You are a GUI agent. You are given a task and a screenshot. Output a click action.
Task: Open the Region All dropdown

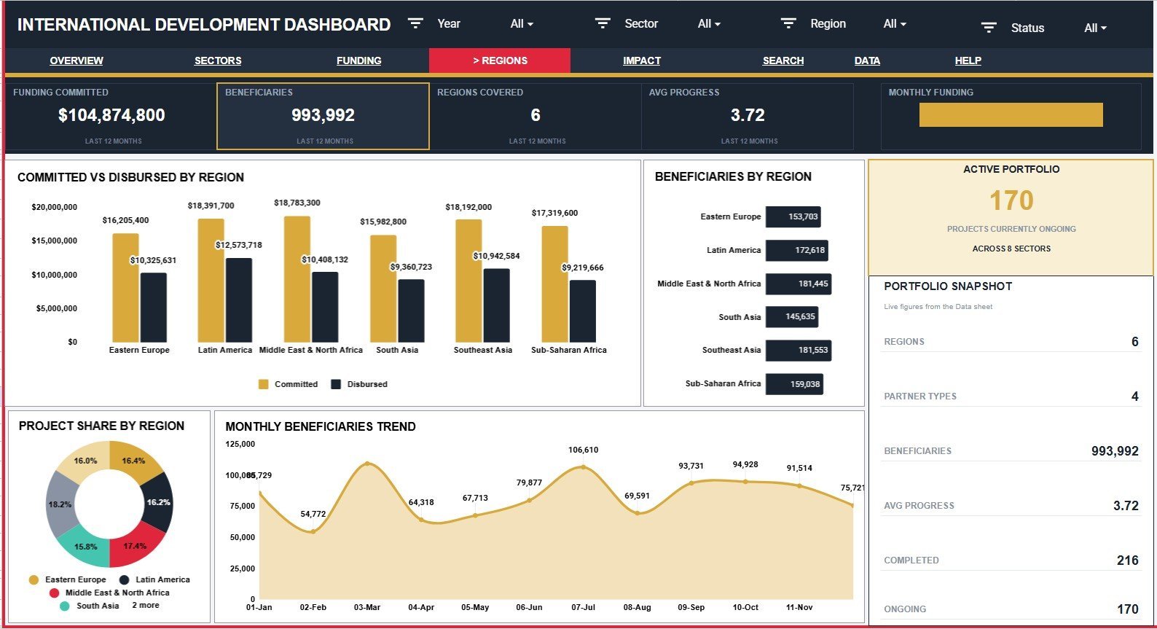pyautogui.click(x=895, y=24)
